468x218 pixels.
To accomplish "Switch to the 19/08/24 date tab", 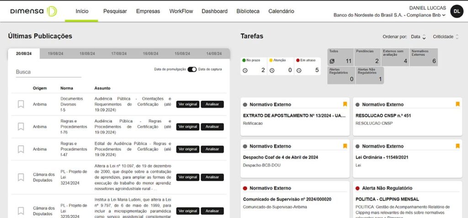I will 55,54.
